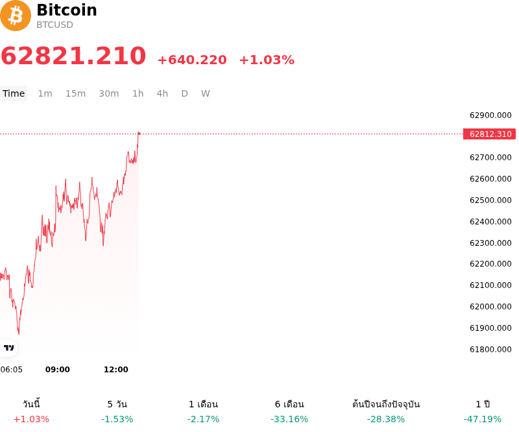This screenshot has width=519, height=432.
Task: Click the orange Bitcoin logo icon
Action: coord(16,16)
